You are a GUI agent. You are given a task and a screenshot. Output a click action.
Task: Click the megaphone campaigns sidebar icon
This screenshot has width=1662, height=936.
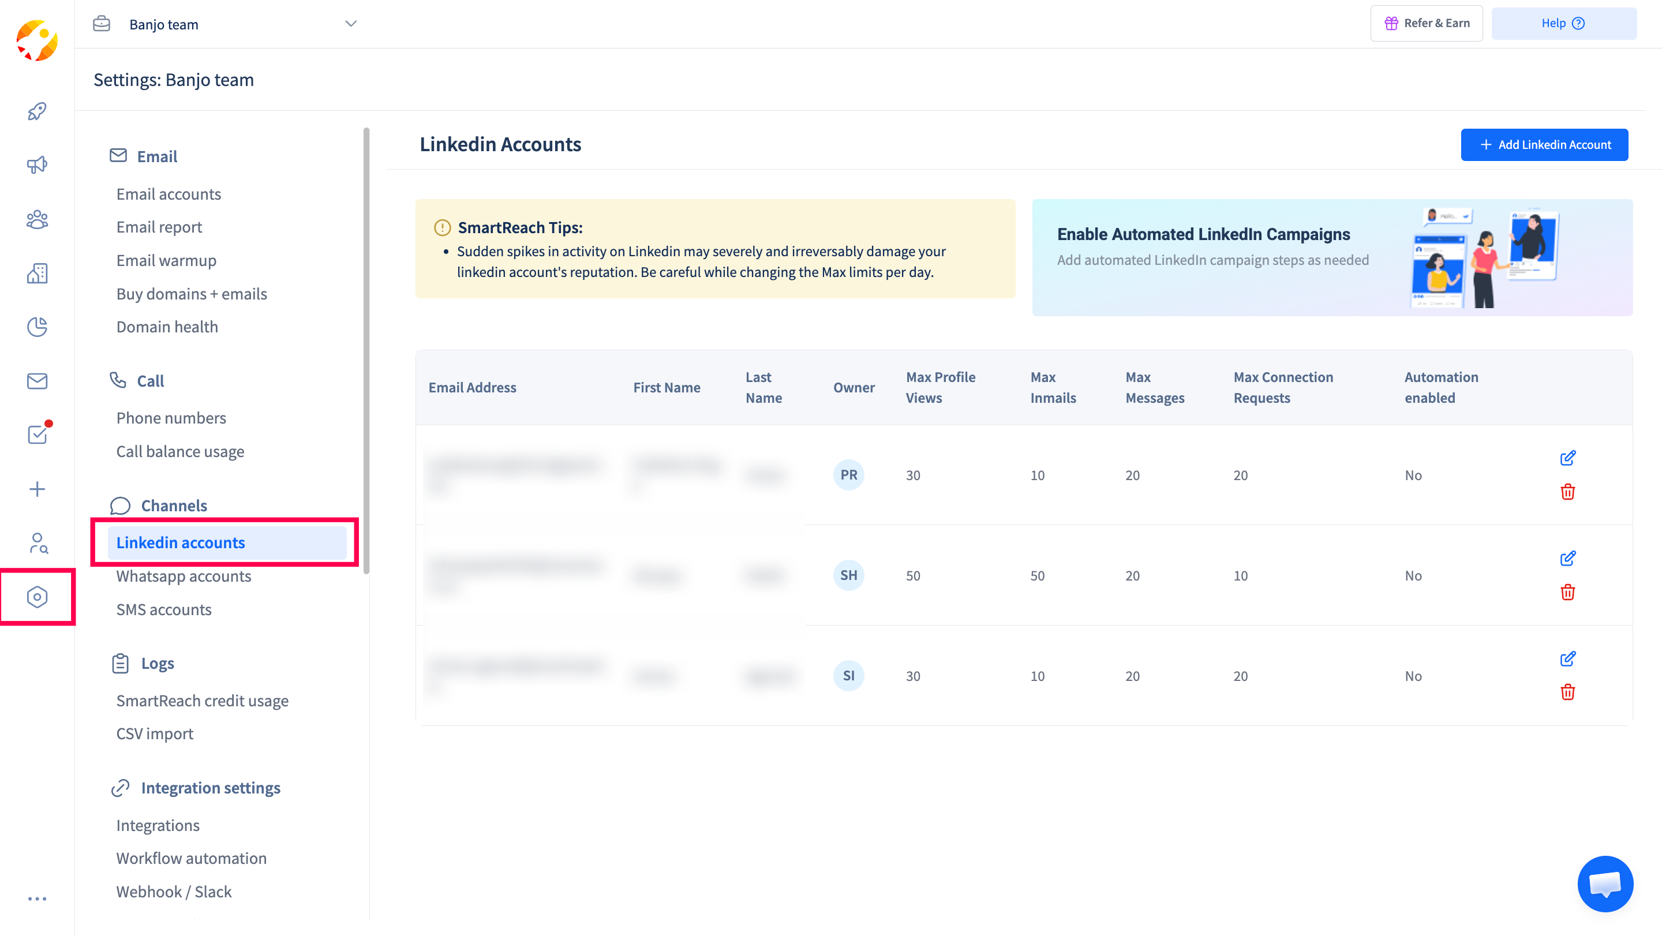click(37, 165)
